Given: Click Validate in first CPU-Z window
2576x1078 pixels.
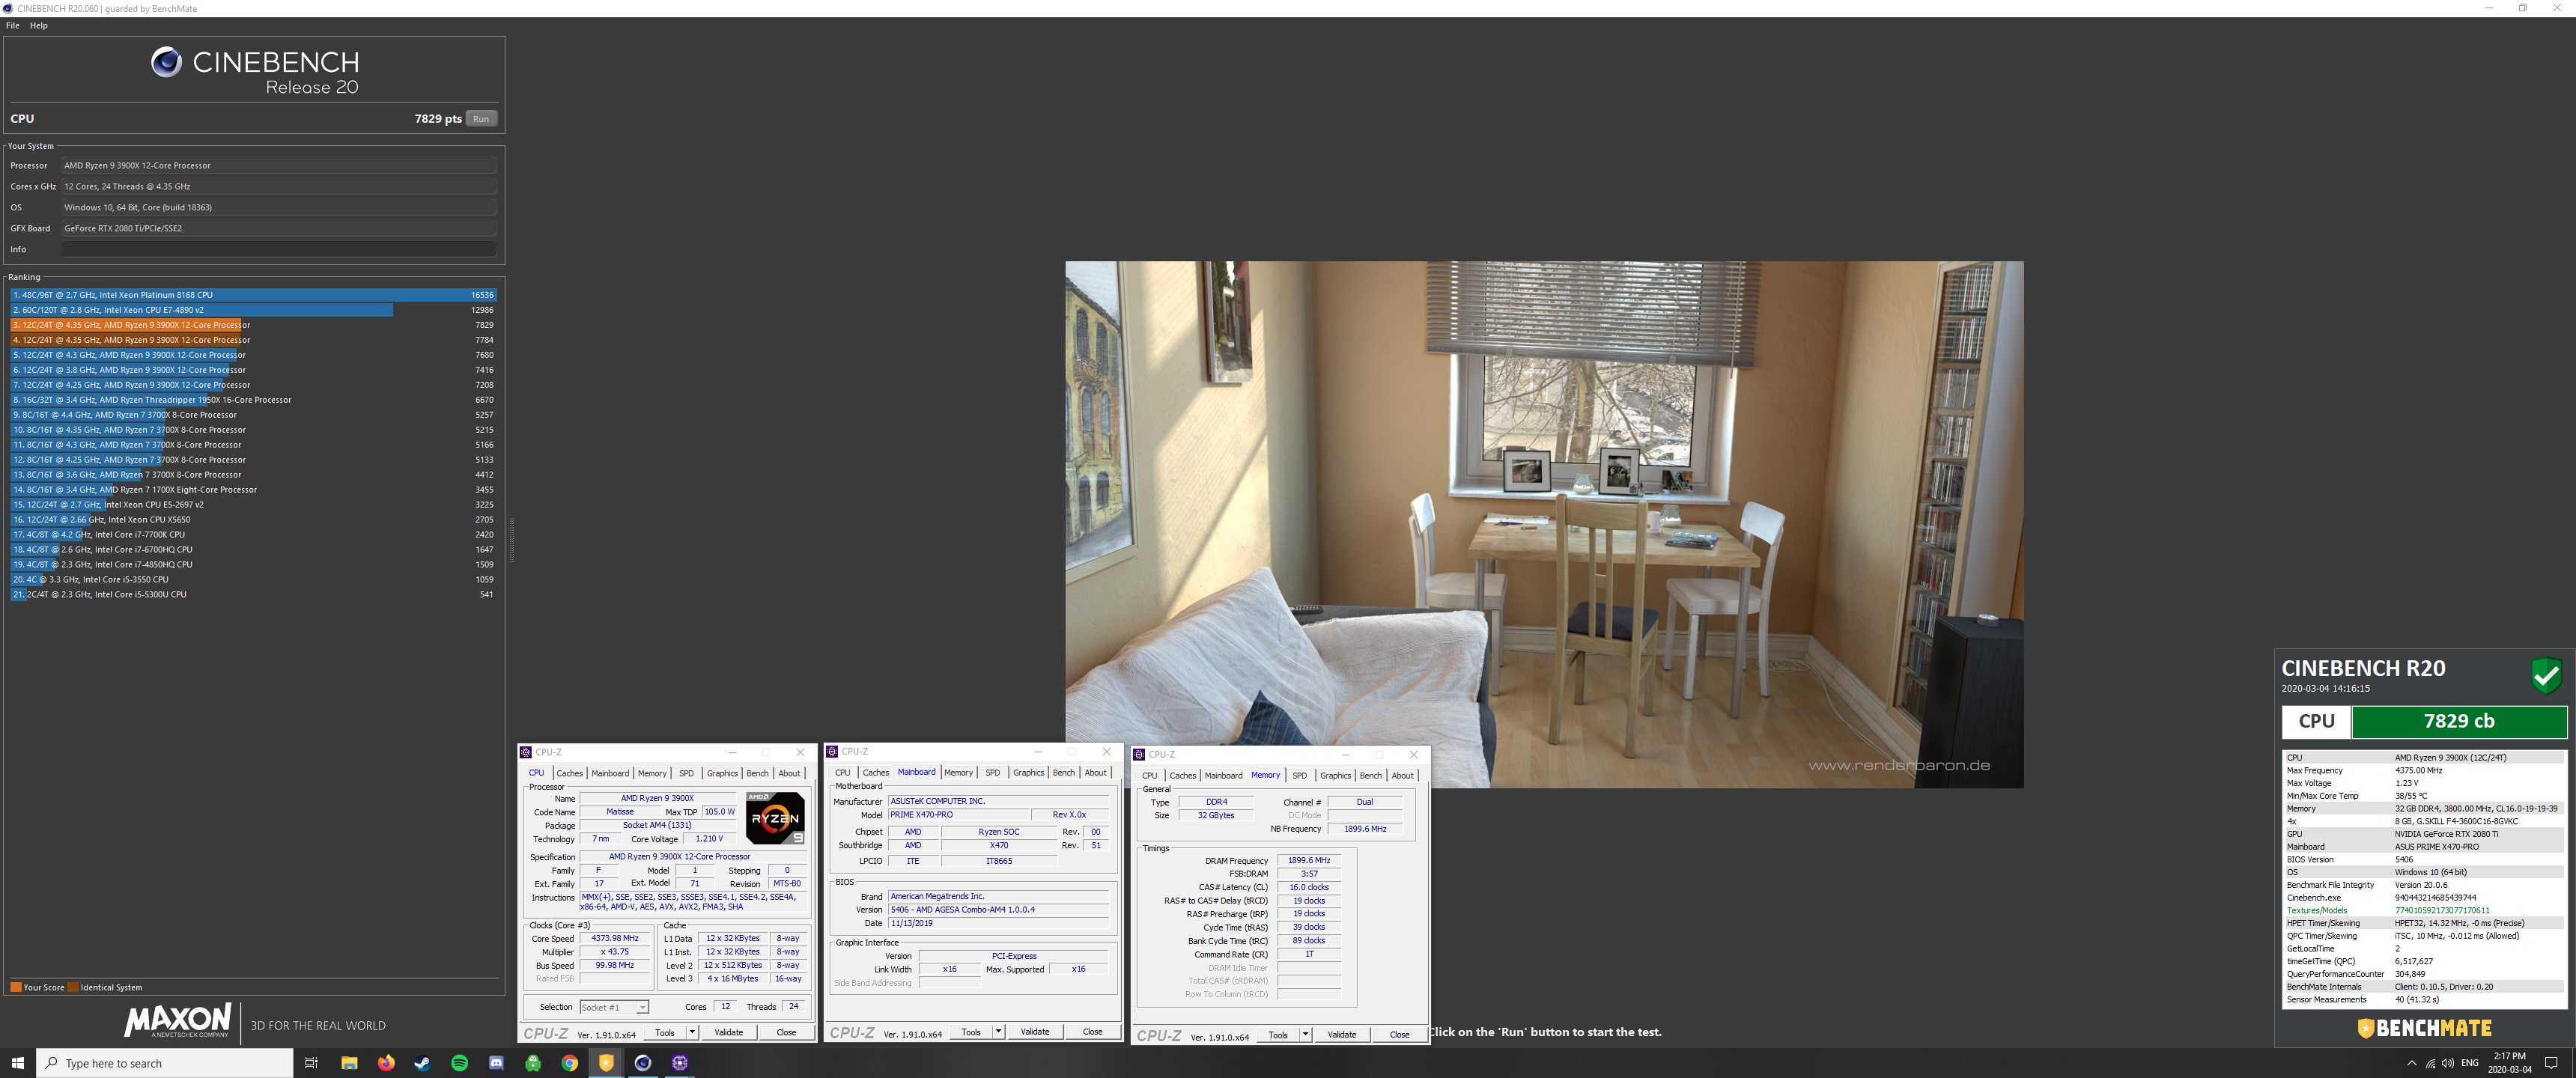Looking at the screenshot, I should point(729,1033).
